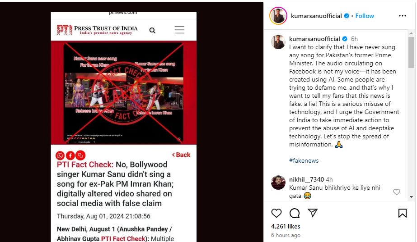The image size is (417, 242).
Task: Open comments via the speech bubble icon
Action: tap(295, 213)
